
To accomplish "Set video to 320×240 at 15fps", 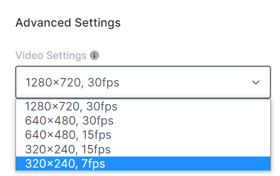I will (x=143, y=149).
